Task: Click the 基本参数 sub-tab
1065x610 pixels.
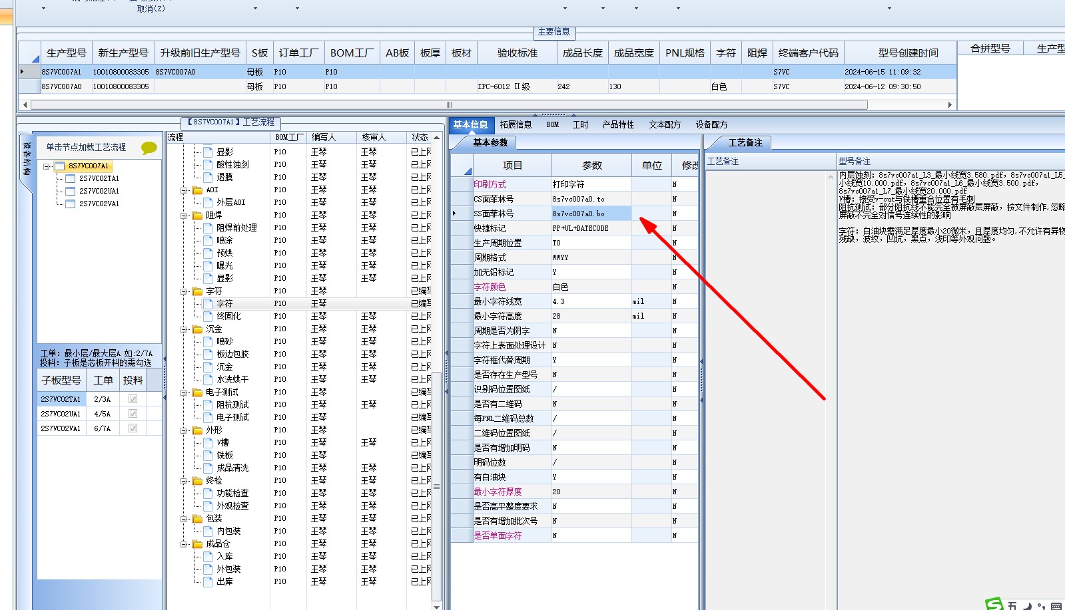Action: 490,142
